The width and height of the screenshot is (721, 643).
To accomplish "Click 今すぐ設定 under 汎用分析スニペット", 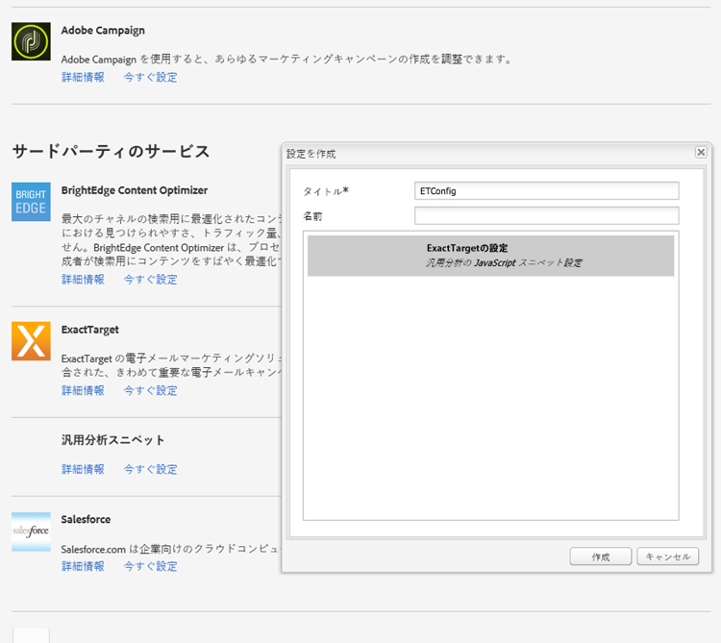I will pos(150,469).
